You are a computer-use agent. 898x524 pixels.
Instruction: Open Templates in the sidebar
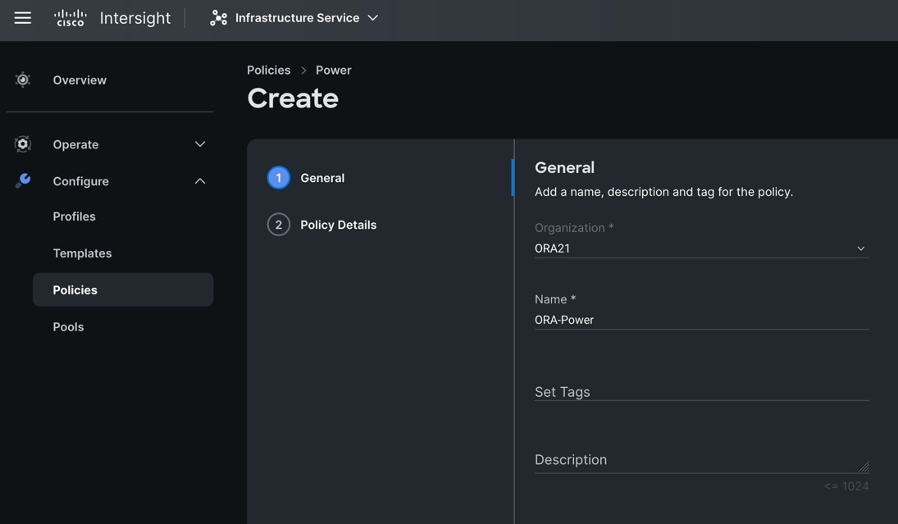82,253
